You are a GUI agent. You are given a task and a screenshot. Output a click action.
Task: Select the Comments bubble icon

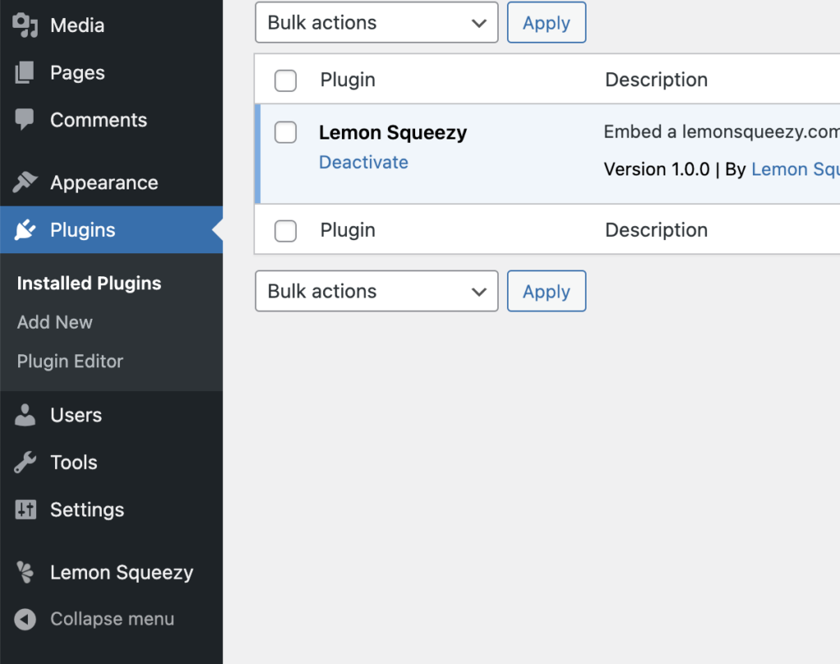[25, 120]
